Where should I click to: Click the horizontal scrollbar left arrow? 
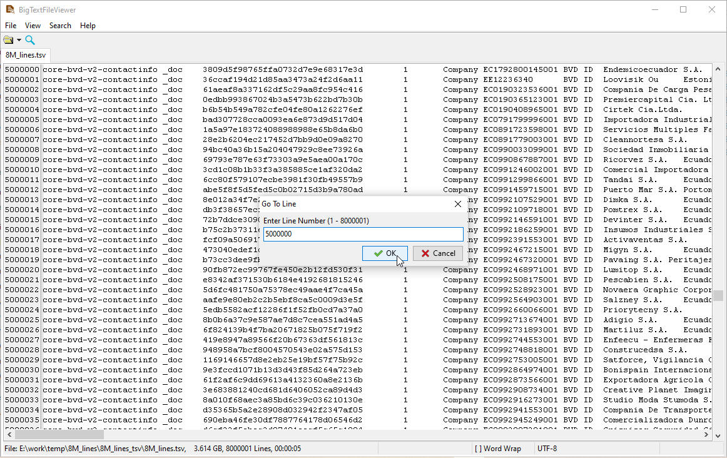(9, 435)
